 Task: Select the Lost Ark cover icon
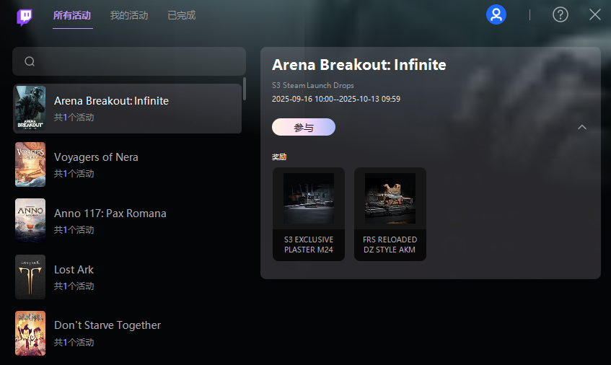click(x=30, y=277)
